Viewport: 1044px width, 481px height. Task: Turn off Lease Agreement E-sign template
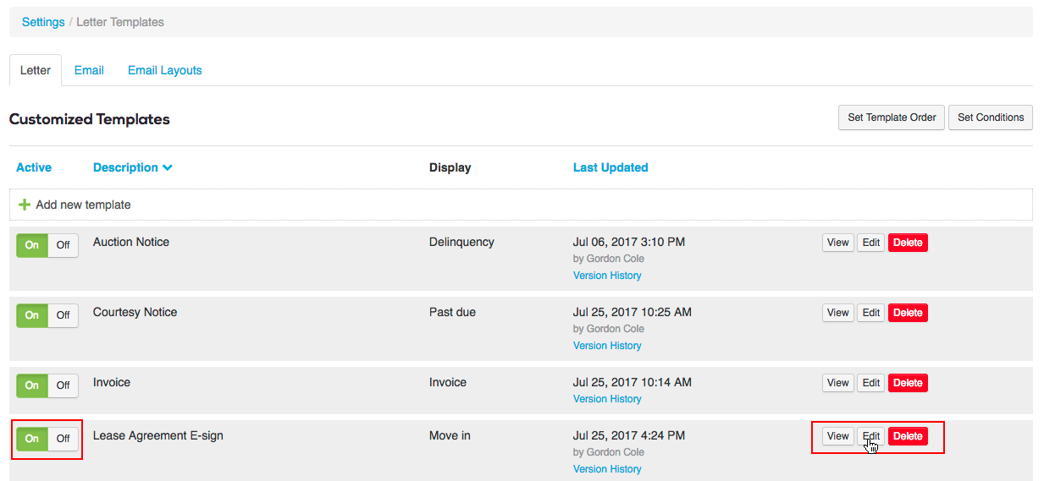click(x=63, y=439)
